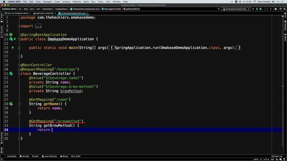Open the TODO tool window
The image size is (287, 161).
coord(76,156)
